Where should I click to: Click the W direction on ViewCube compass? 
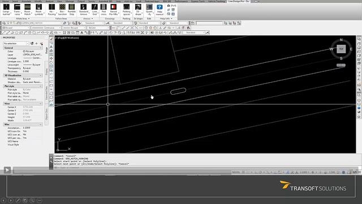coord(331,49)
